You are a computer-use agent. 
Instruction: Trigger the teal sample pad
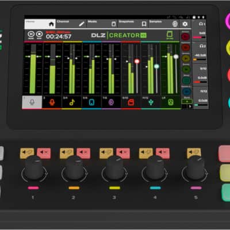[186, 80]
